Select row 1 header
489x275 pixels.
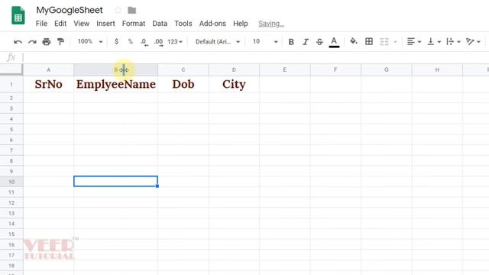[x=11, y=84]
